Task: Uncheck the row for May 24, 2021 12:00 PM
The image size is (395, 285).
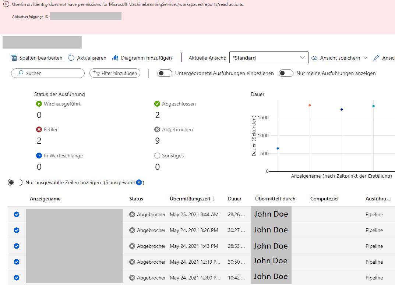Action: tap(17, 278)
